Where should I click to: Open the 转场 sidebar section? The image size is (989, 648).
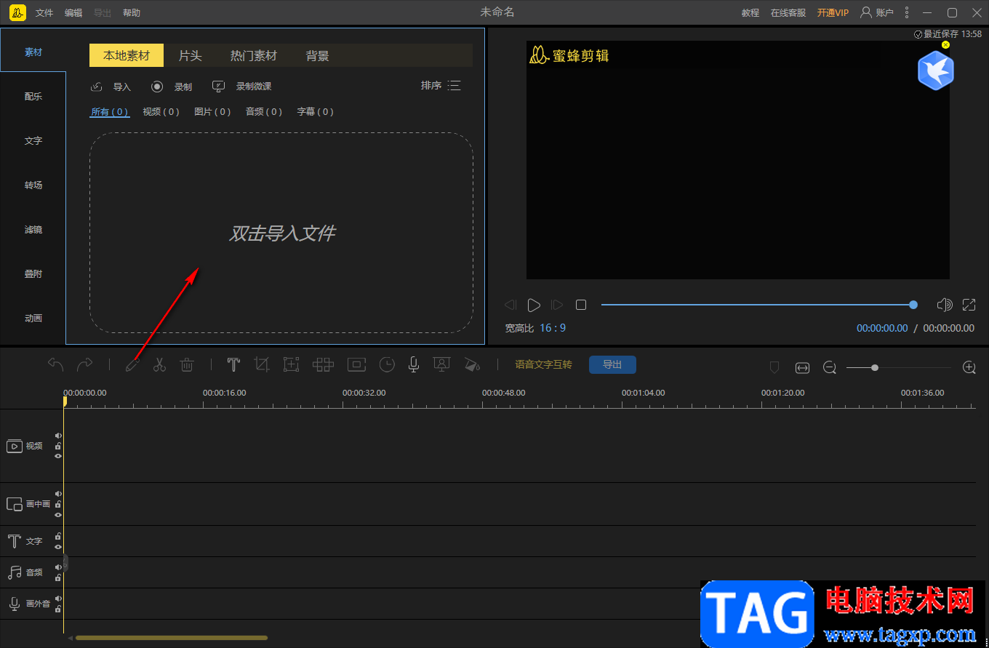pos(33,185)
